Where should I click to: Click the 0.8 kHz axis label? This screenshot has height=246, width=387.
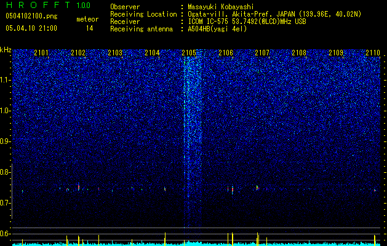5,172
